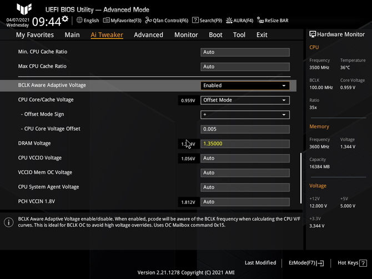Screen dimensions: 372x279
Task: Click the 09:44 clock display
Action: (47, 22)
